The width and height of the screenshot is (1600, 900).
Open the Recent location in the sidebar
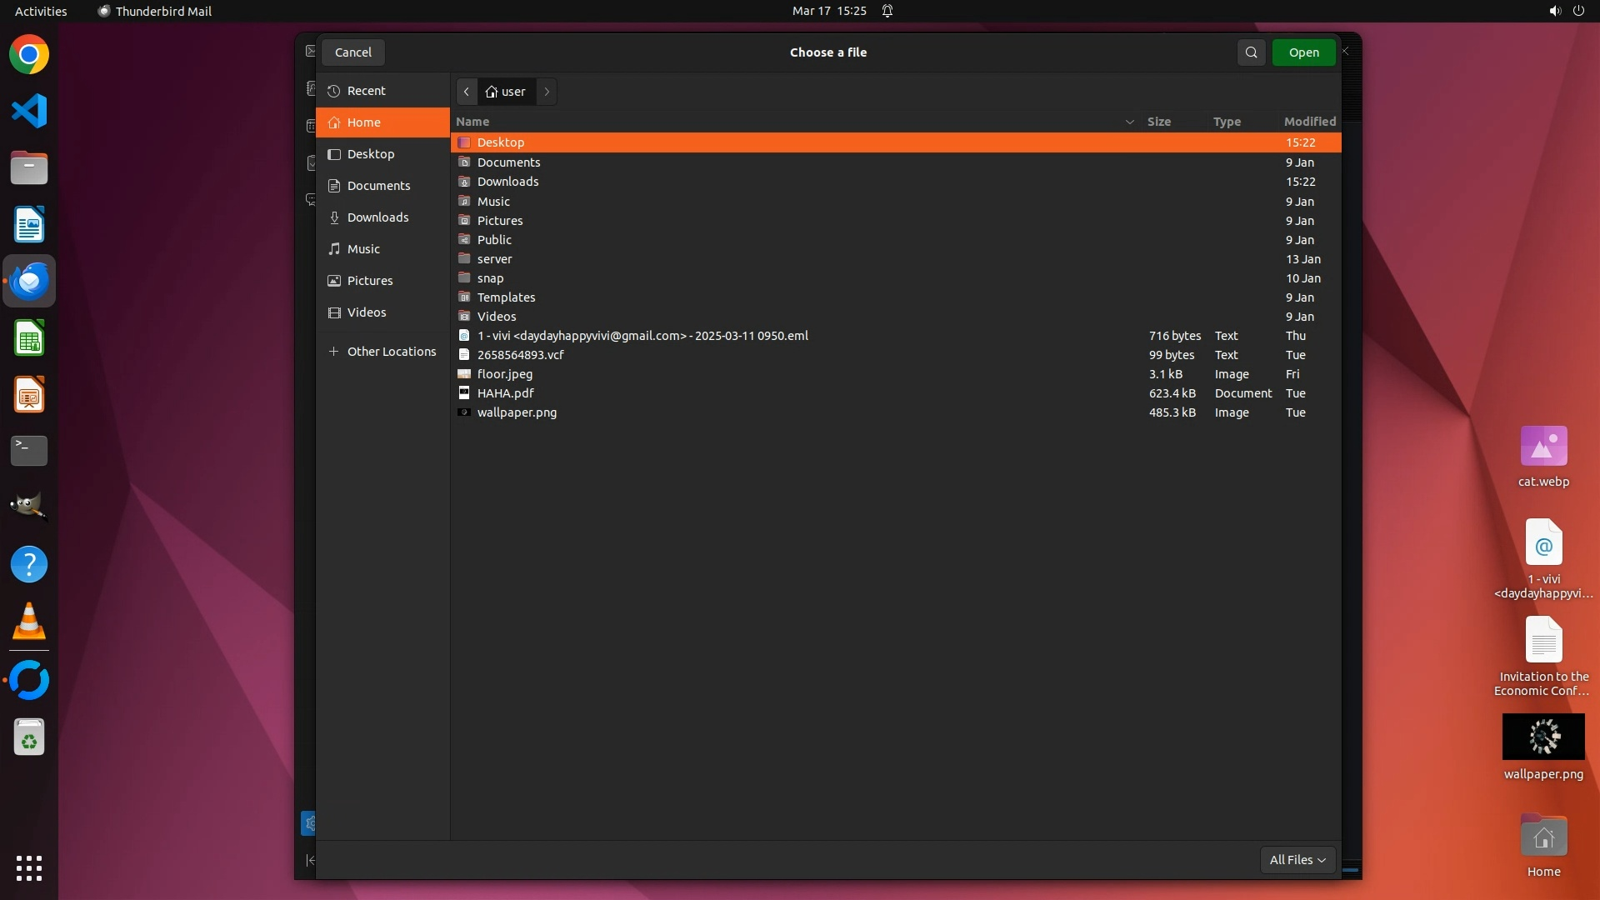[x=367, y=91]
